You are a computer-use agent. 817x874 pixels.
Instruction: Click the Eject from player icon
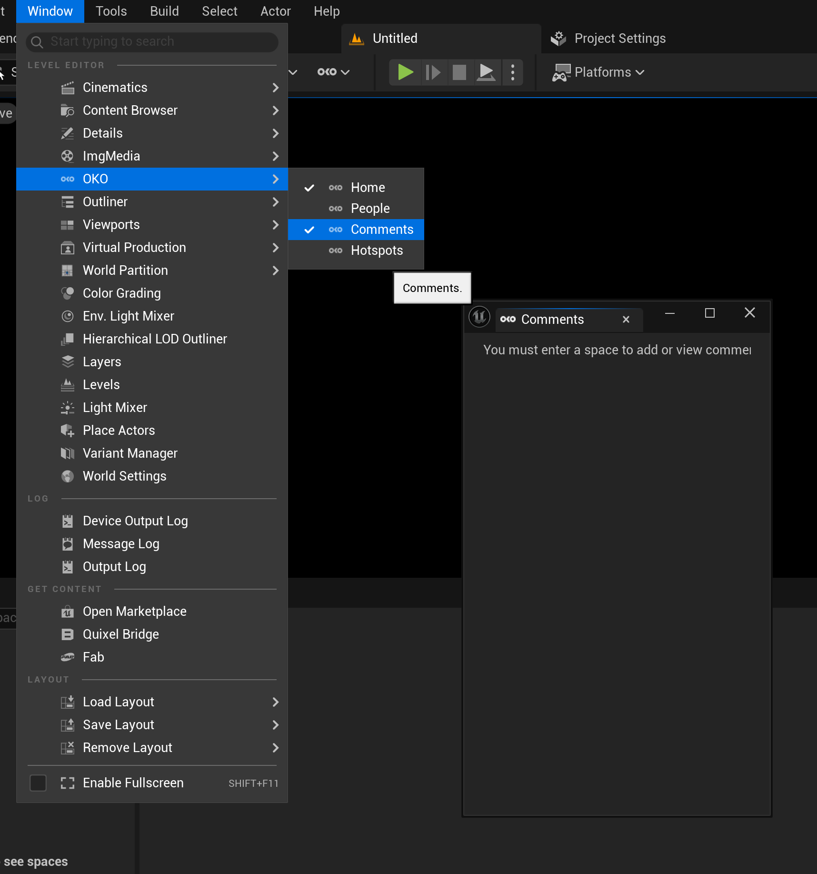486,72
